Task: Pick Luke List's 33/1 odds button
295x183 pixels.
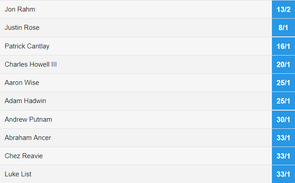Action: pos(283,174)
